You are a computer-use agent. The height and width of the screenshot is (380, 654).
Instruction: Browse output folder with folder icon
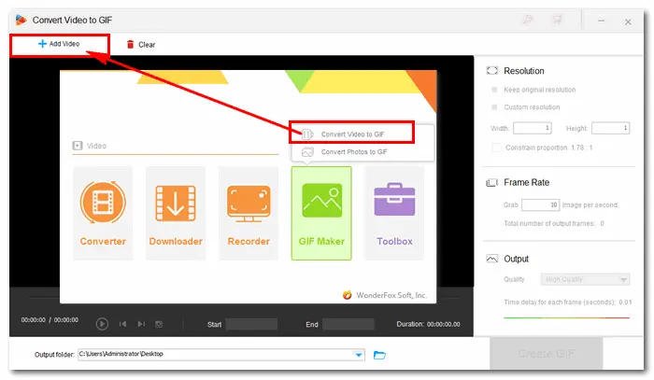click(379, 355)
